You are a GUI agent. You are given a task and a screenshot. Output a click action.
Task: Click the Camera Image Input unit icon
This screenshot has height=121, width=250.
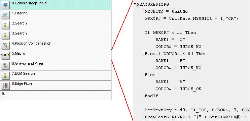(5, 5)
